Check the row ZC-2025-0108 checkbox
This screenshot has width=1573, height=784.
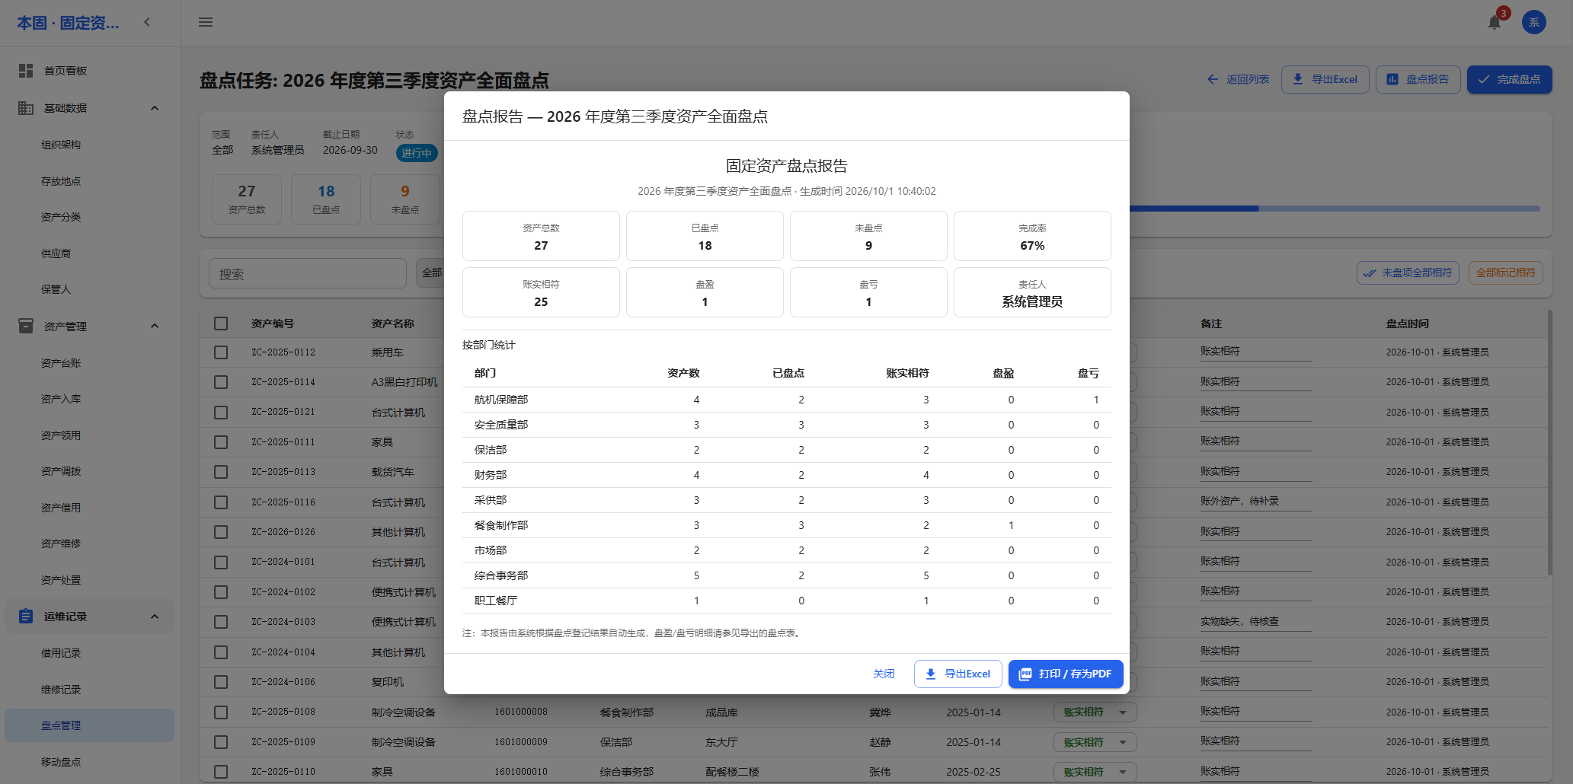[221, 712]
